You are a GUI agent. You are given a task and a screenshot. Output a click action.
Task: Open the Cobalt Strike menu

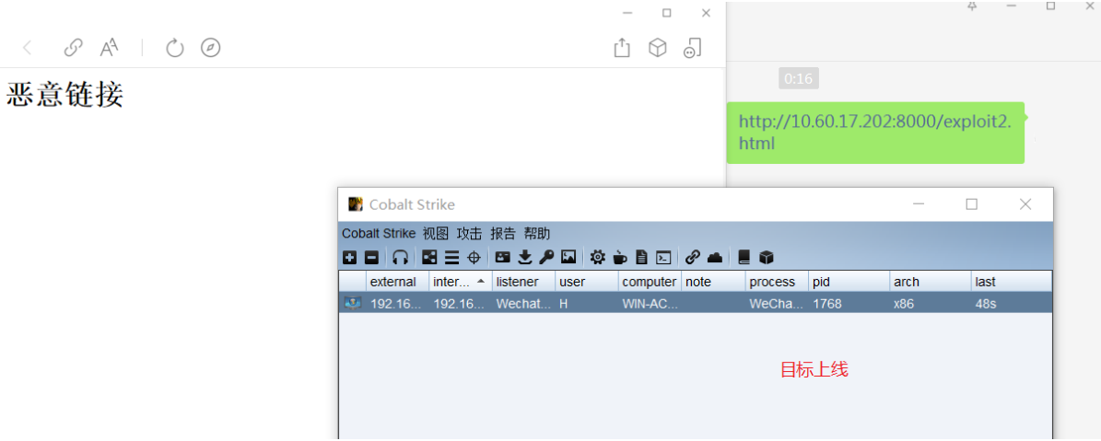(x=379, y=234)
